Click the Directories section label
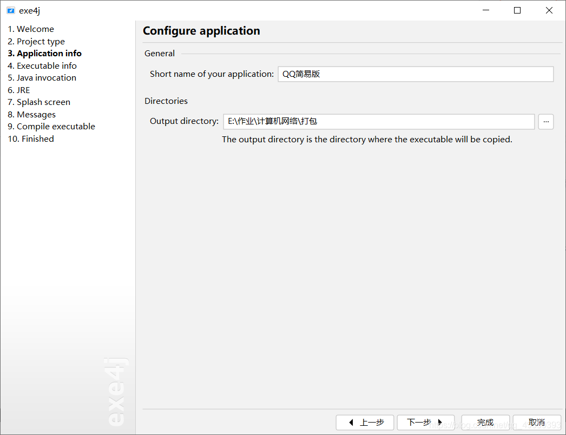 tap(166, 101)
